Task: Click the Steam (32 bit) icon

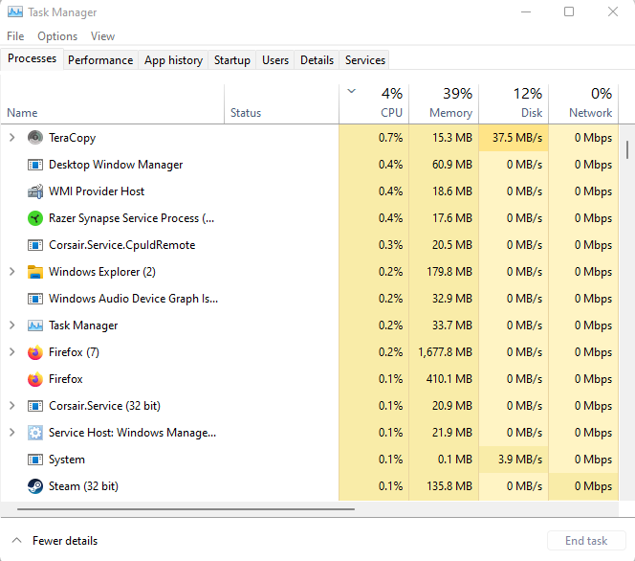Action: coord(35,486)
